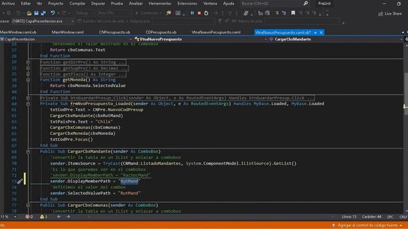This screenshot has height=229, width=408.
Task: Expand the collapsed getSupPre function
Action: tap(28, 68)
